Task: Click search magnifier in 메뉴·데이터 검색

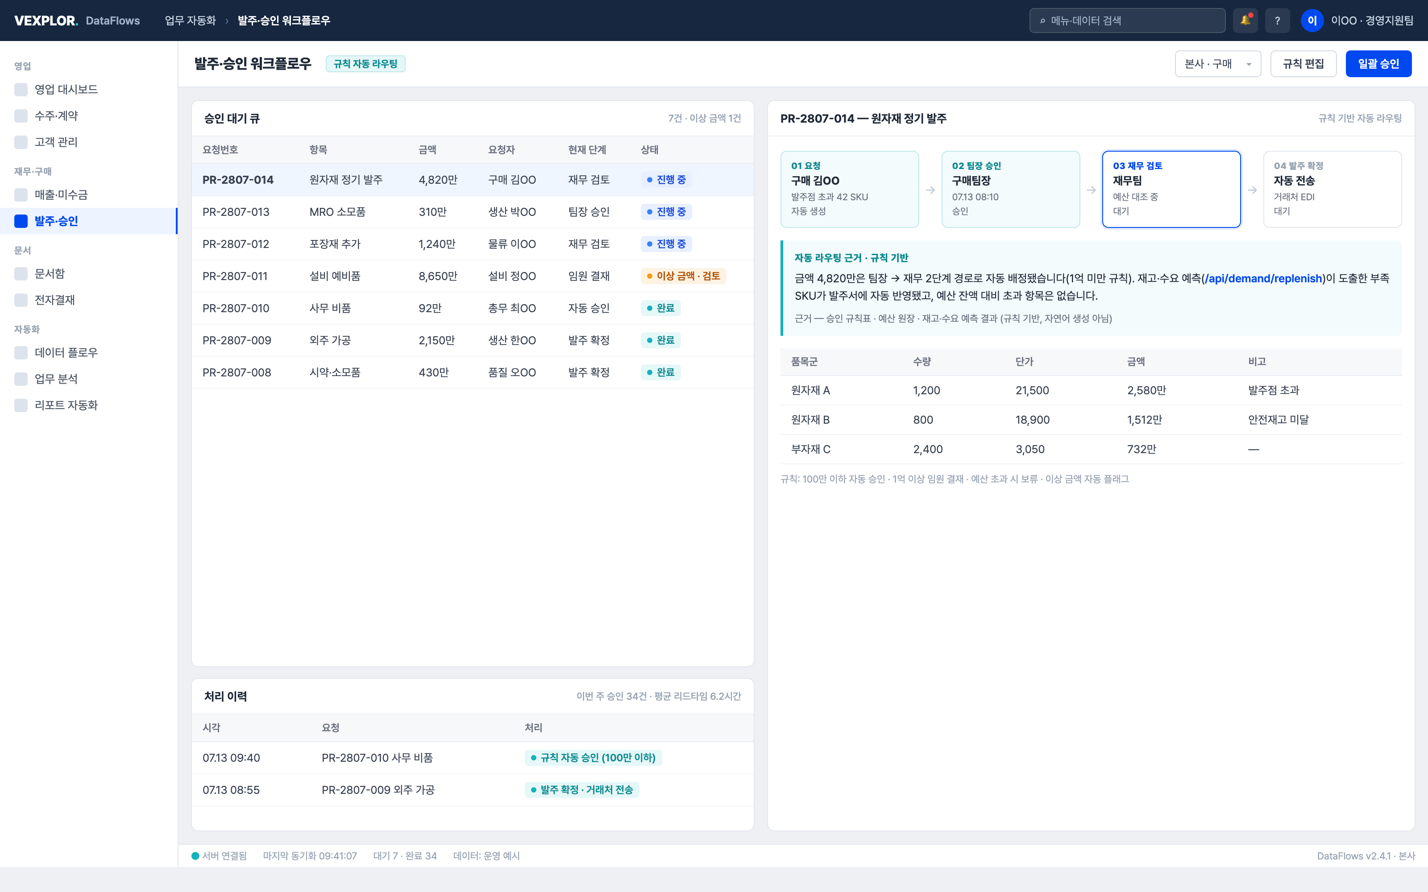Action: click(1043, 21)
